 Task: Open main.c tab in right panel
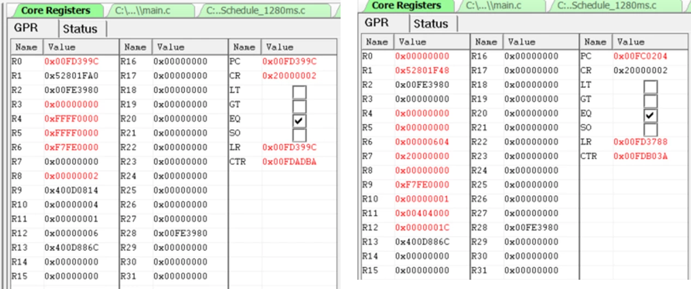(x=500, y=5)
